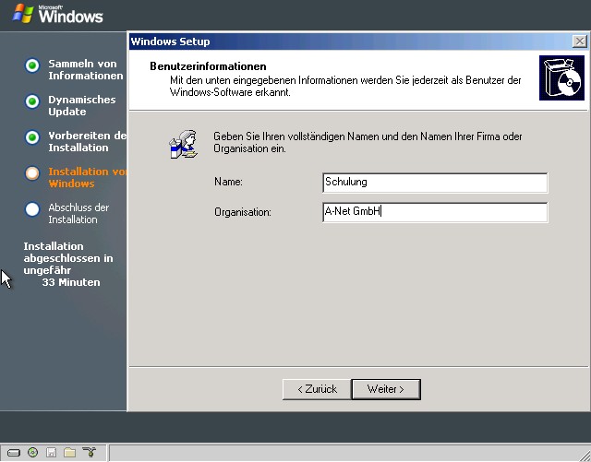
Task: Click the floppy disk status icon
Action: point(52,452)
